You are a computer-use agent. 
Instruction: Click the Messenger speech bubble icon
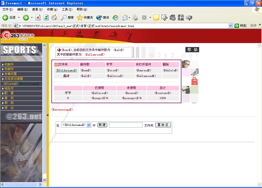(x=189, y=18)
